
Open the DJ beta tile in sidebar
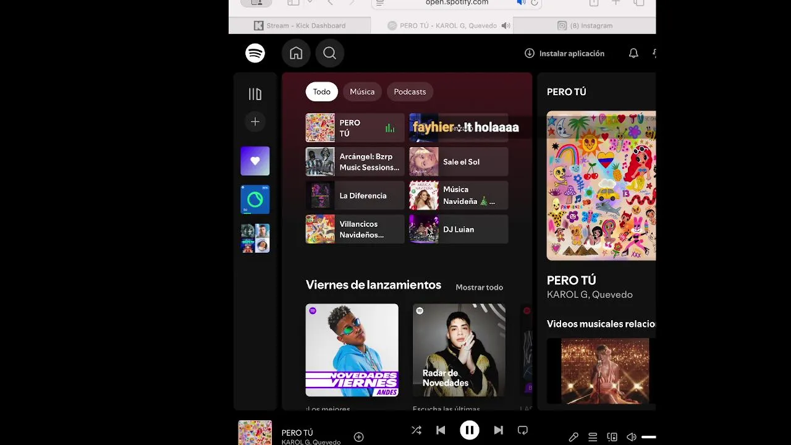255,200
